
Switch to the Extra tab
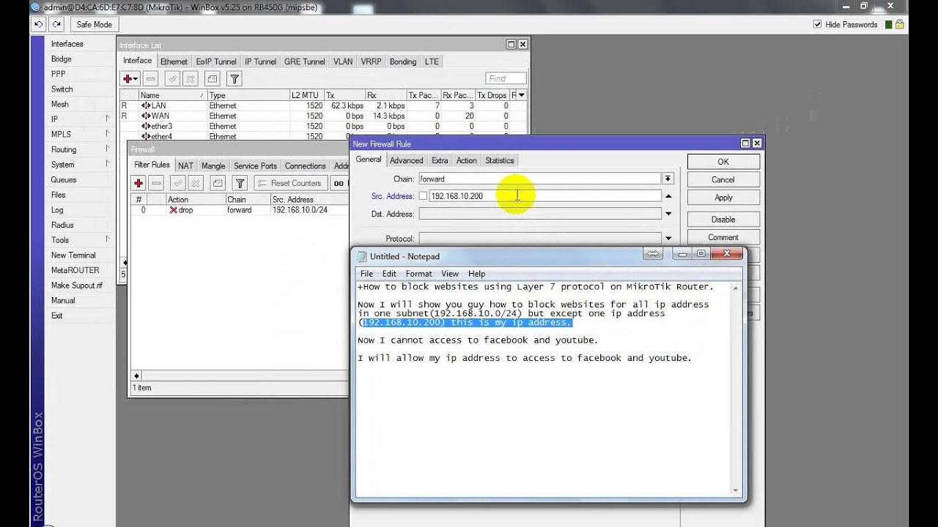pyautogui.click(x=440, y=160)
